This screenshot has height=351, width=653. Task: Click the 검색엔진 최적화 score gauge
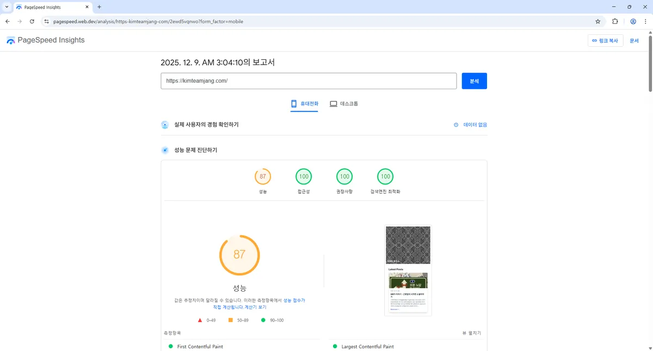coord(385,176)
